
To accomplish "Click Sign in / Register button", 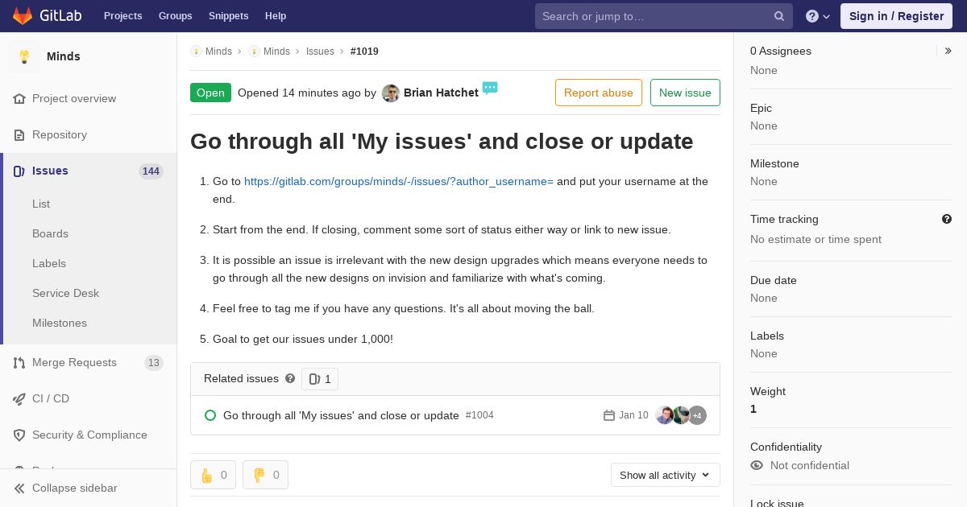I will [x=896, y=16].
